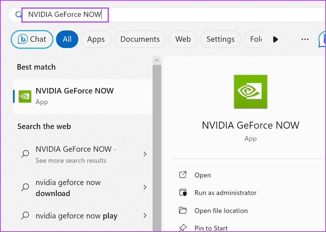Open Bing Chat button
The height and width of the screenshot is (232, 326).
[32, 39]
